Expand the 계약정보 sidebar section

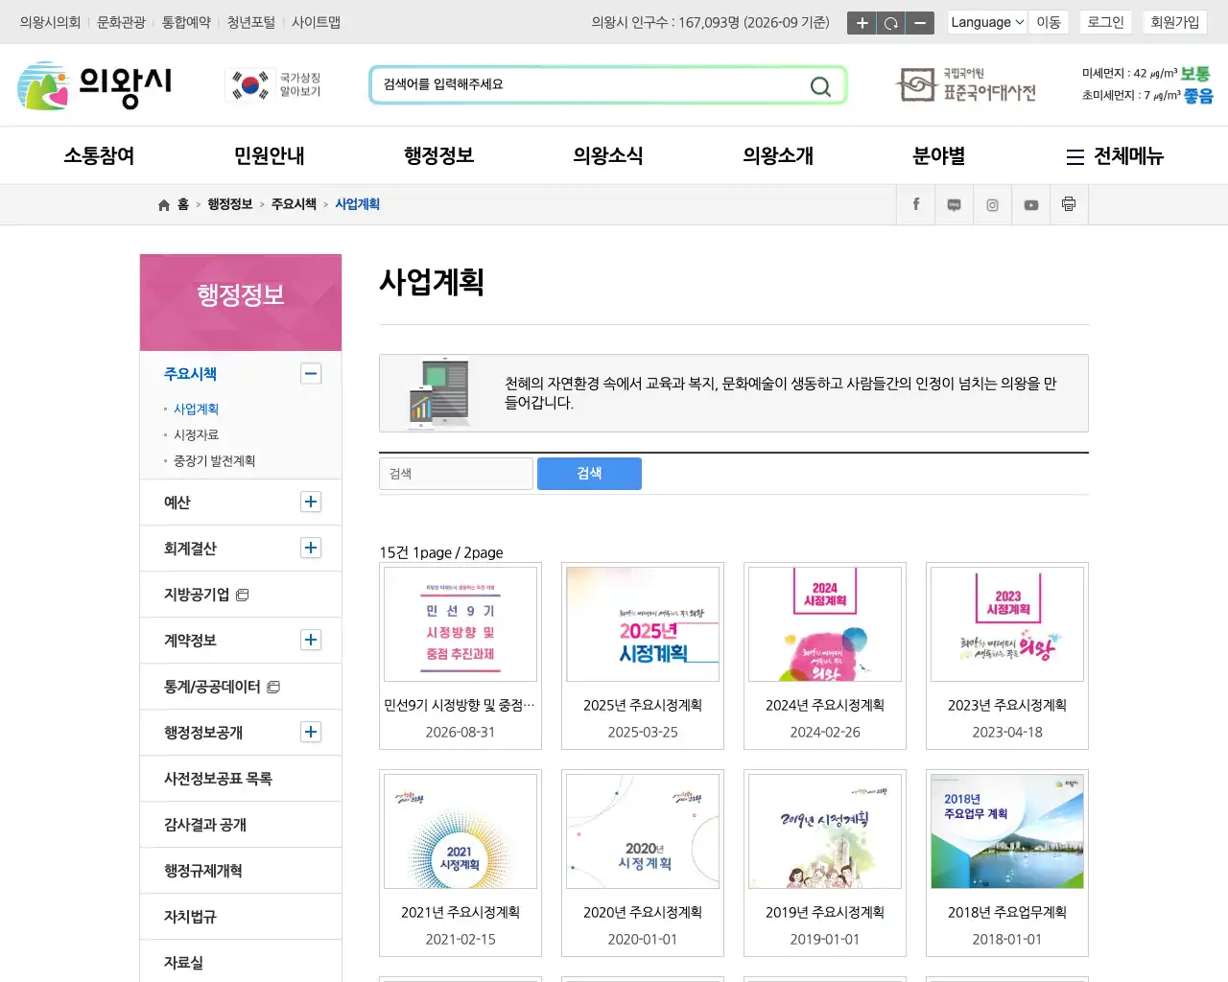[311, 640]
